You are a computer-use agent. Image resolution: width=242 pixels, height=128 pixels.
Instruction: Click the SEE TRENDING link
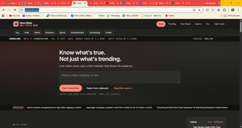click(216, 122)
